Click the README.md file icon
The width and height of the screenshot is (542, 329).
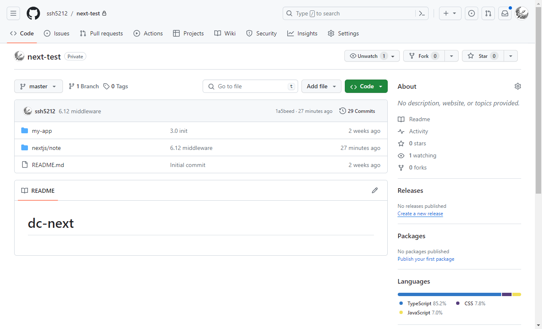pyautogui.click(x=25, y=165)
